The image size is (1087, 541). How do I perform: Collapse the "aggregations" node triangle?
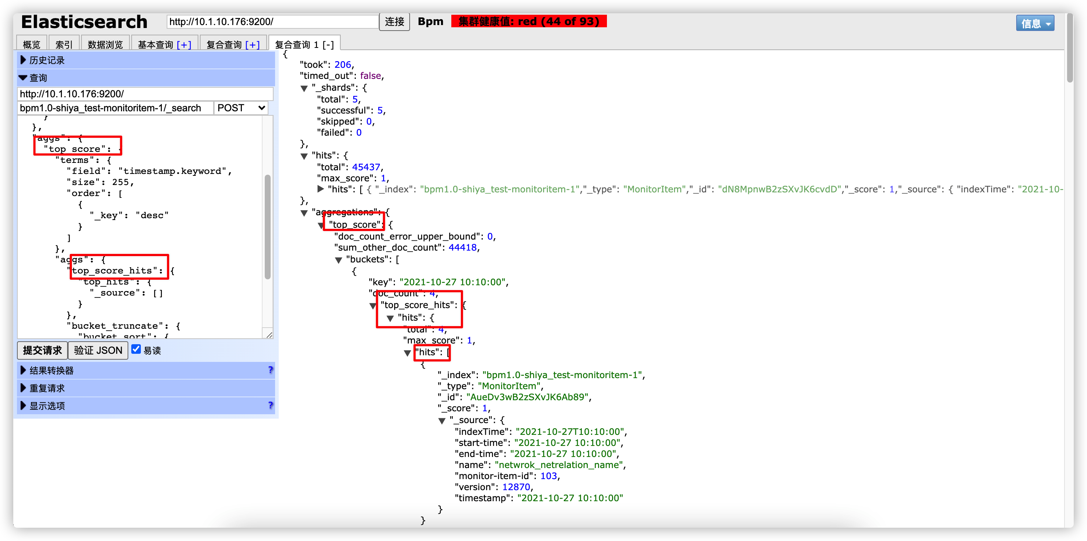coord(304,213)
